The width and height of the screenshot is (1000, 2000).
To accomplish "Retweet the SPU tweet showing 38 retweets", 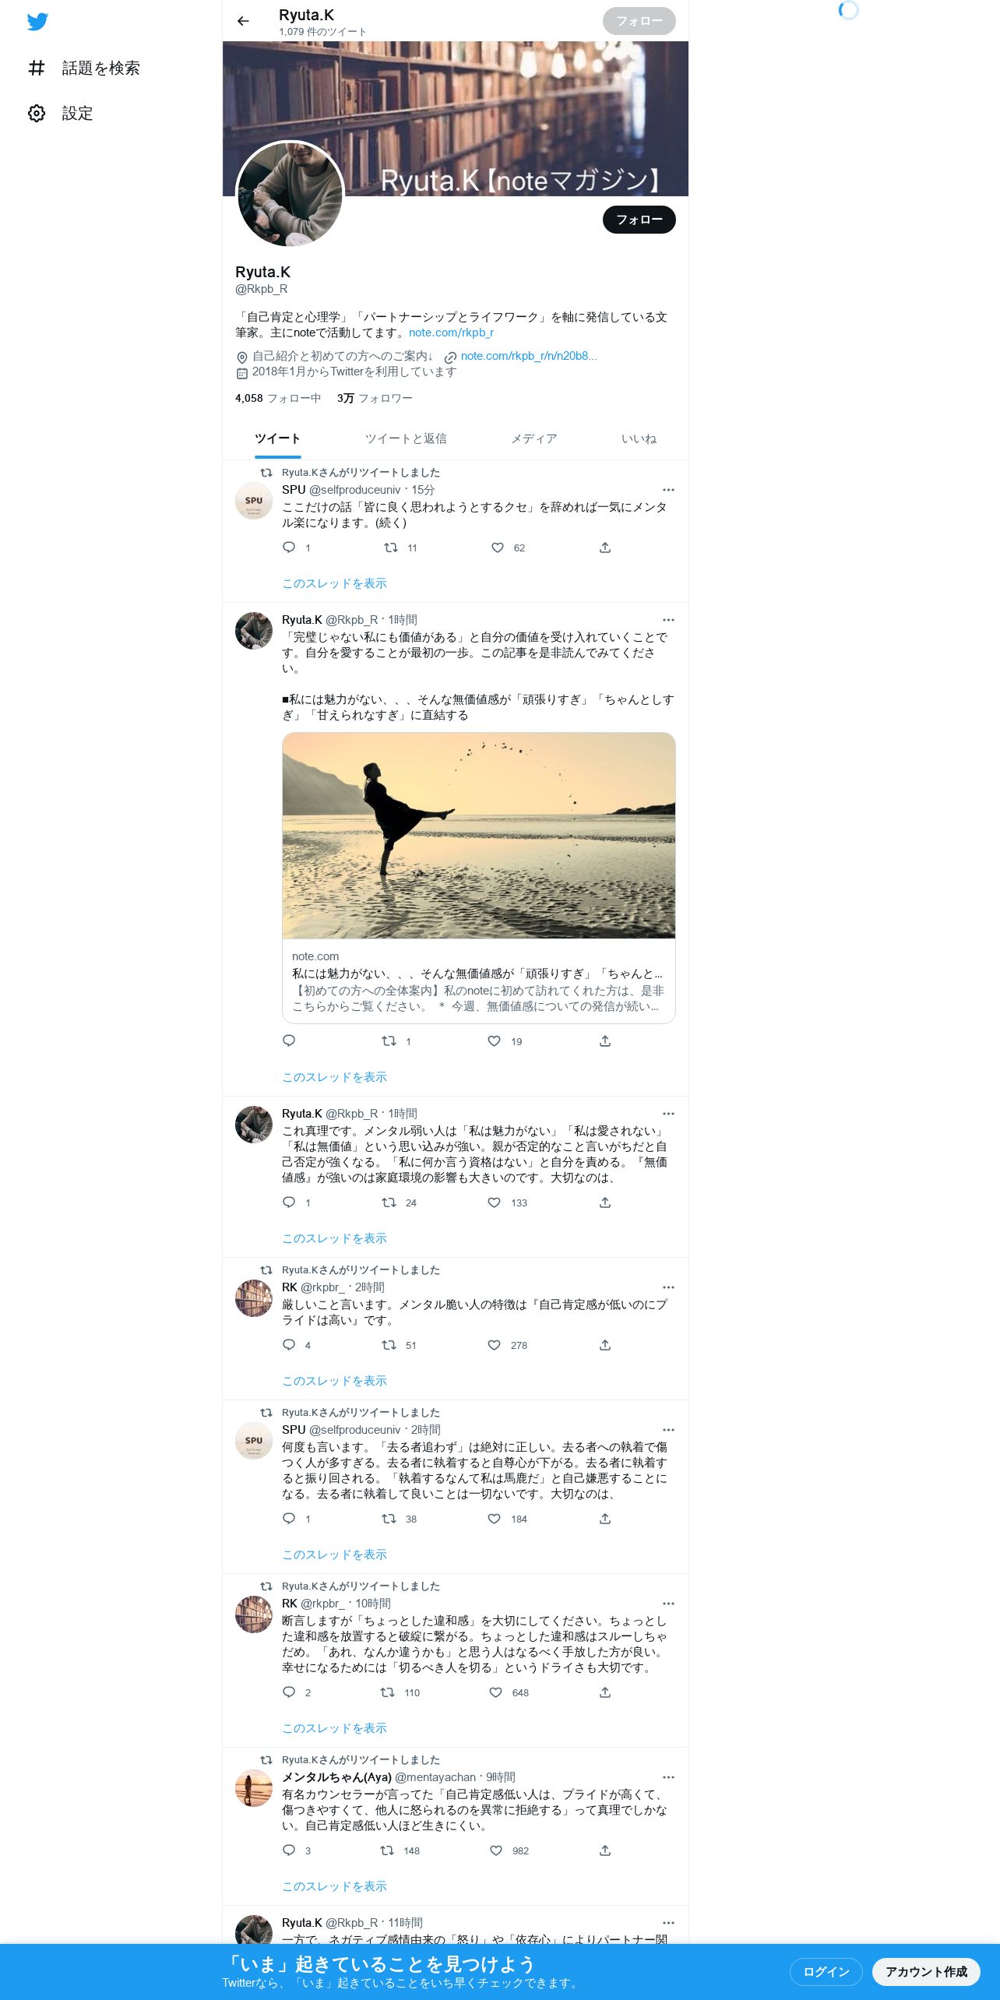I will [x=389, y=1519].
